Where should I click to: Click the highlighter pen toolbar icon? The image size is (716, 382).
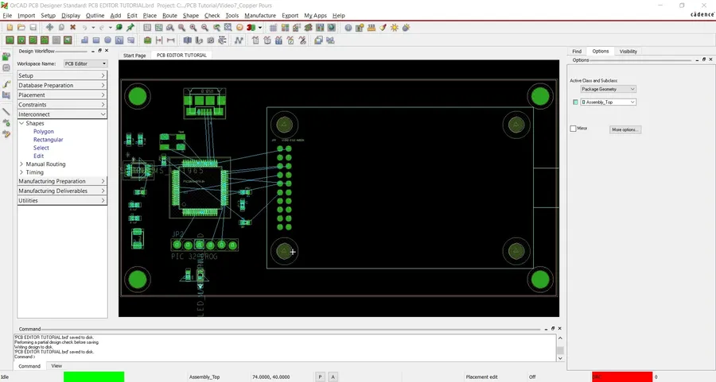[x=383, y=27]
